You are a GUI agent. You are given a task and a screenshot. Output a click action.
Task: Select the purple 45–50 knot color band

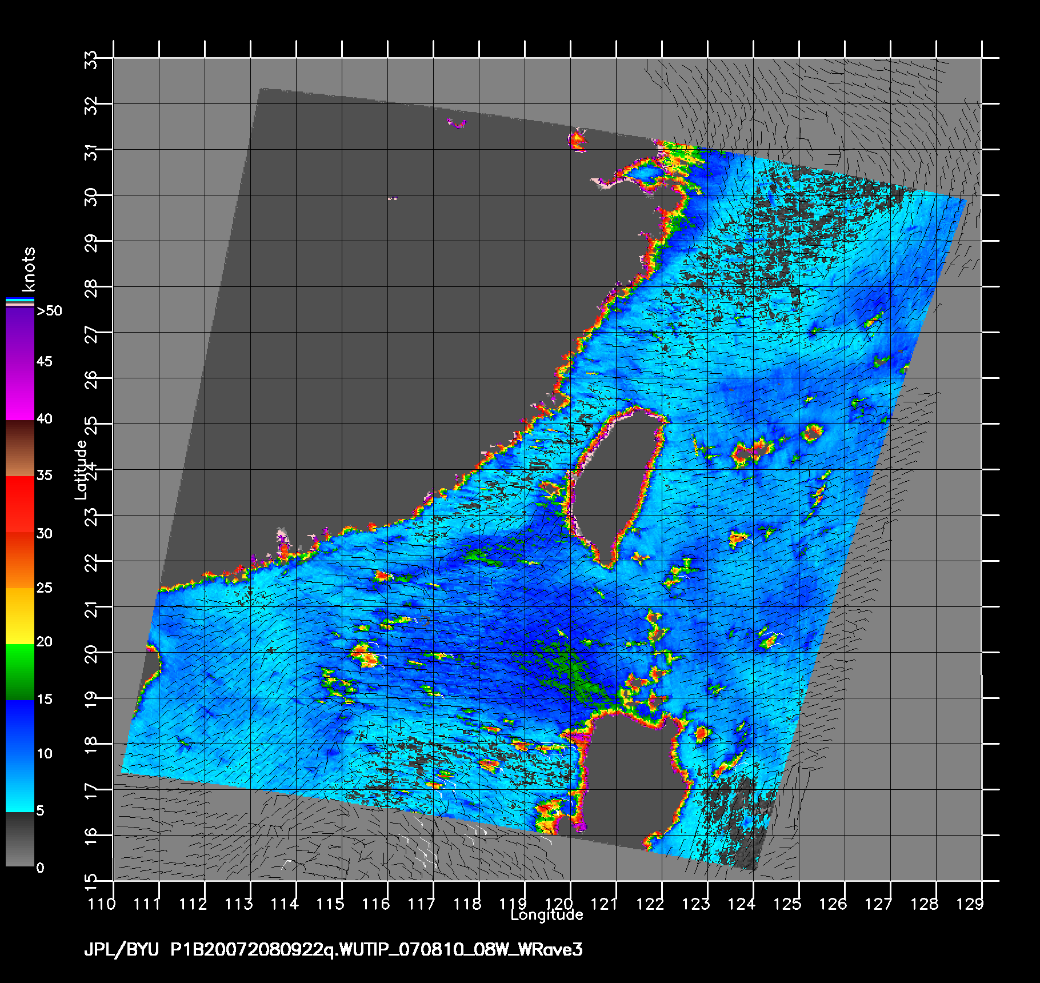[19, 335]
